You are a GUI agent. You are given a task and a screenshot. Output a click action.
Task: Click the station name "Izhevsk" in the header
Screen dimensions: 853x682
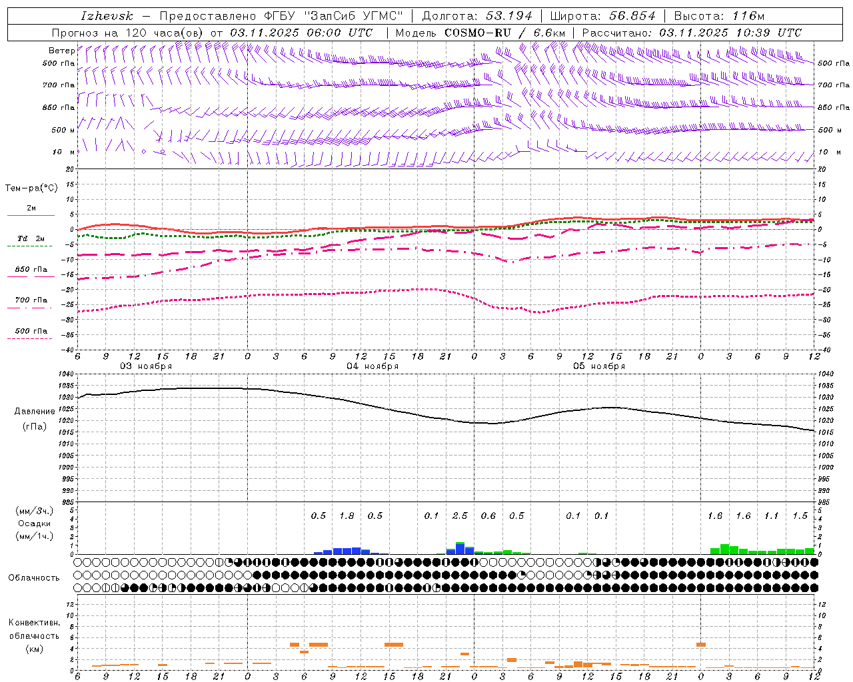[107, 16]
